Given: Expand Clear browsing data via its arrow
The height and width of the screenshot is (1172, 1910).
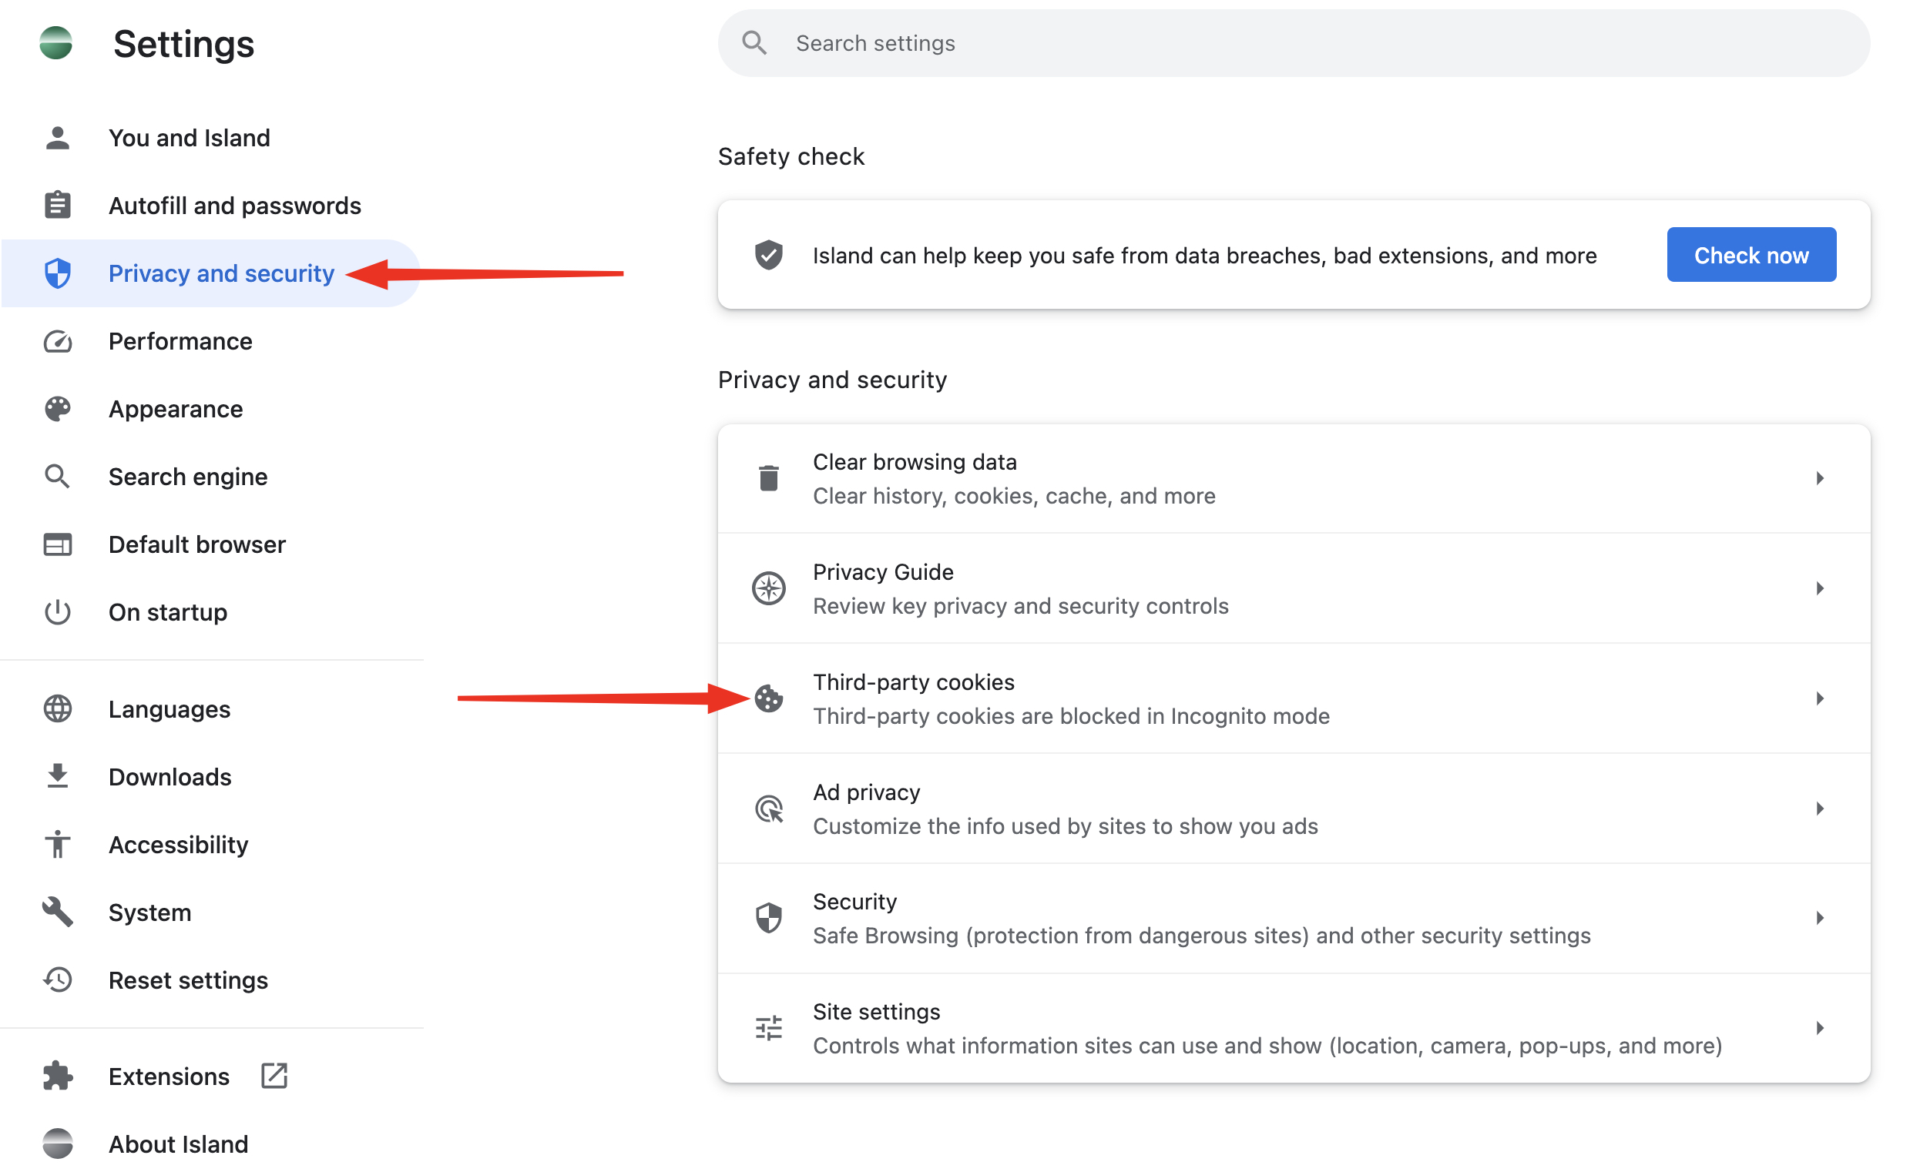Looking at the screenshot, I should pos(1819,478).
